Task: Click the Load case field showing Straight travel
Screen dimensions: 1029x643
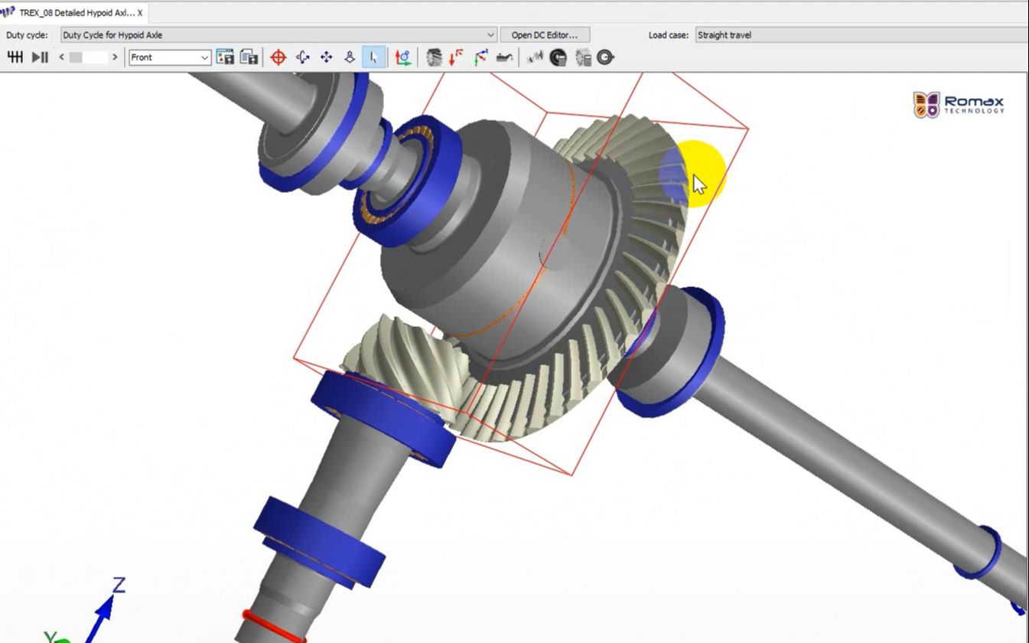Action: (x=861, y=34)
